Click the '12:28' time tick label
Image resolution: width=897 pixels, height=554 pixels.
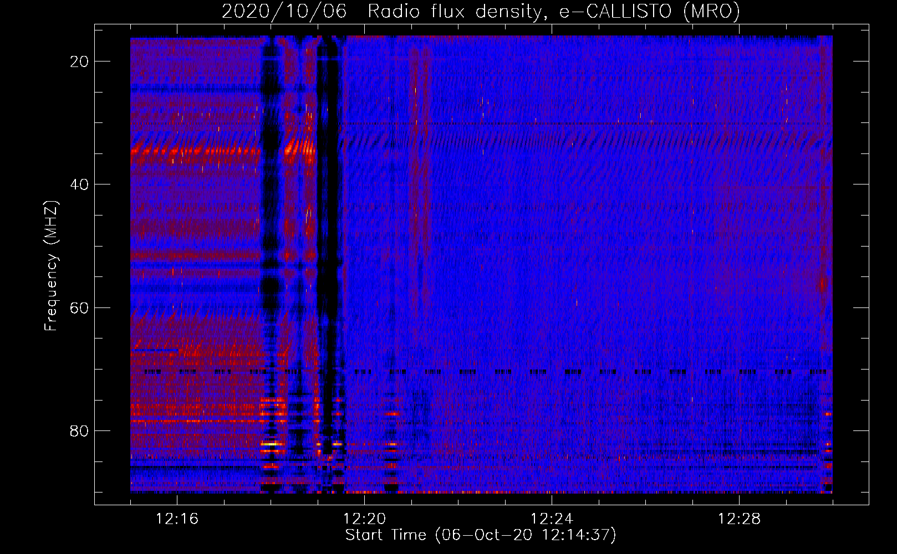[739, 519]
